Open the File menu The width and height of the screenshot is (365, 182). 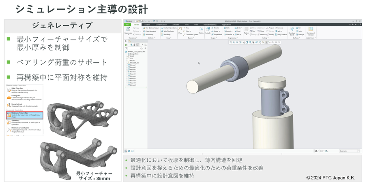point(127,24)
